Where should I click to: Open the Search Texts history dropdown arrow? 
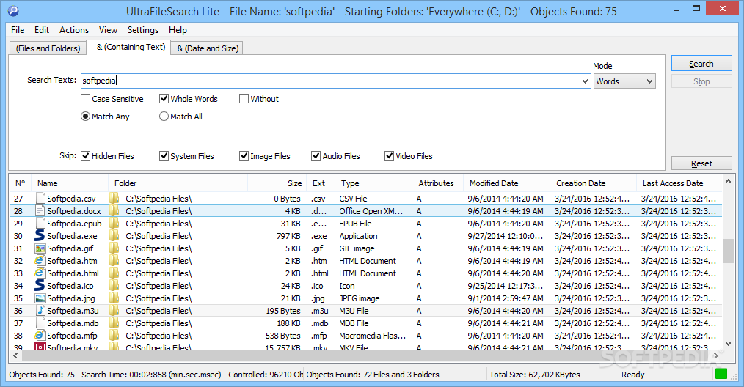pos(585,81)
